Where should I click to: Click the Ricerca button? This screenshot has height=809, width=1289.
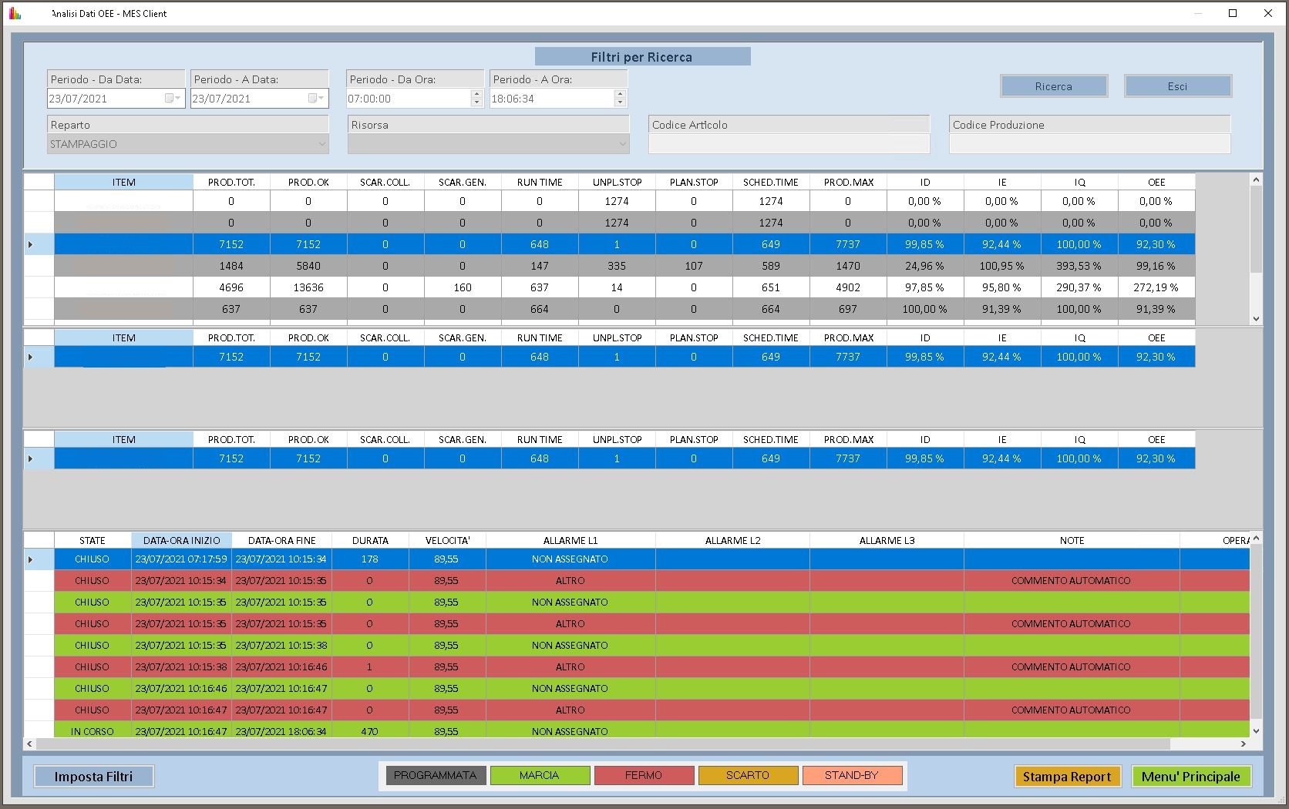1054,86
